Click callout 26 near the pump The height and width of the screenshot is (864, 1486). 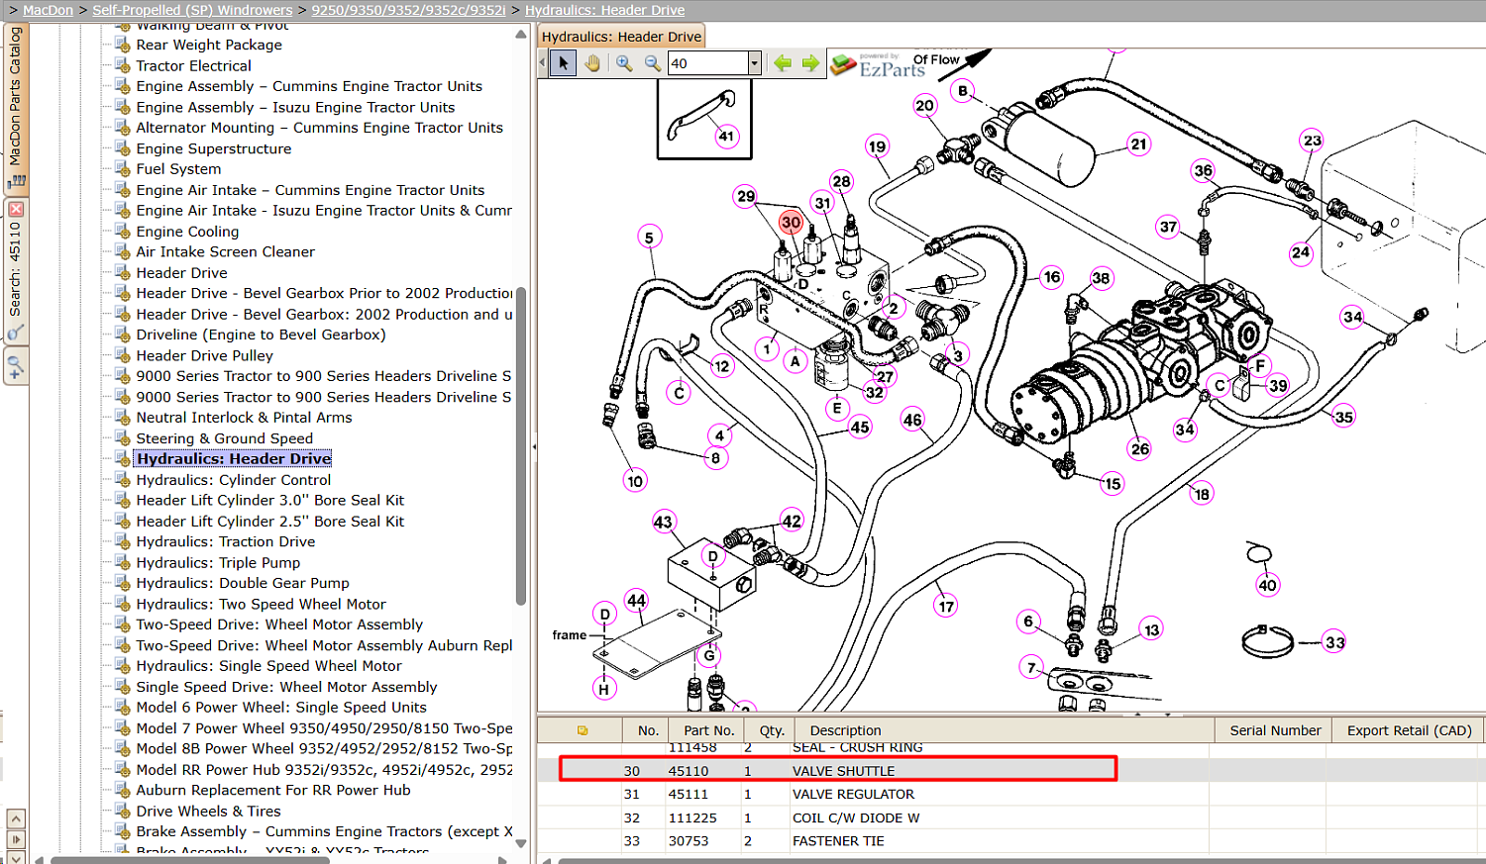pyautogui.click(x=1140, y=449)
